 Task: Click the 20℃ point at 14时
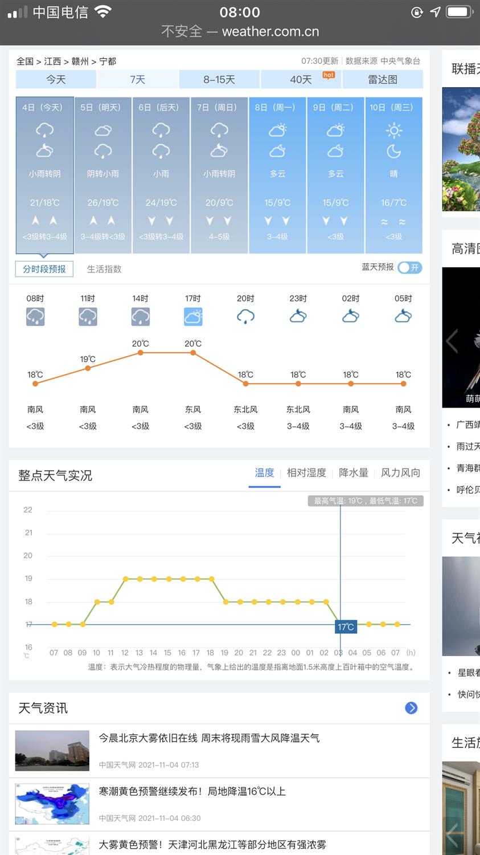pos(141,353)
